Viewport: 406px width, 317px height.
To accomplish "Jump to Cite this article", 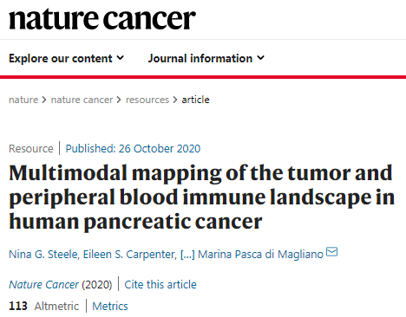I will pyautogui.click(x=160, y=285).
